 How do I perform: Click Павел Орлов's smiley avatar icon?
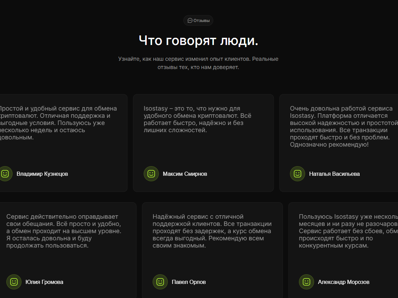click(160, 282)
